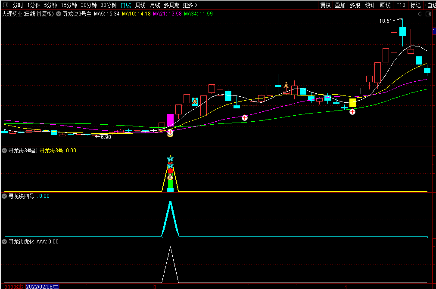Click the money bag icon under magenta candle

[x=170, y=134]
